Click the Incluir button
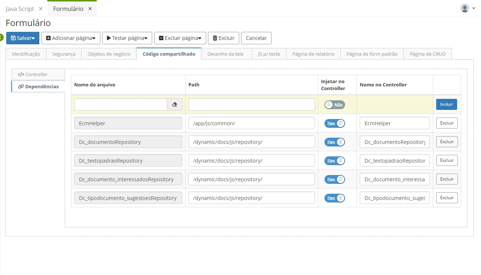The height and width of the screenshot is (275, 481). tap(446, 104)
